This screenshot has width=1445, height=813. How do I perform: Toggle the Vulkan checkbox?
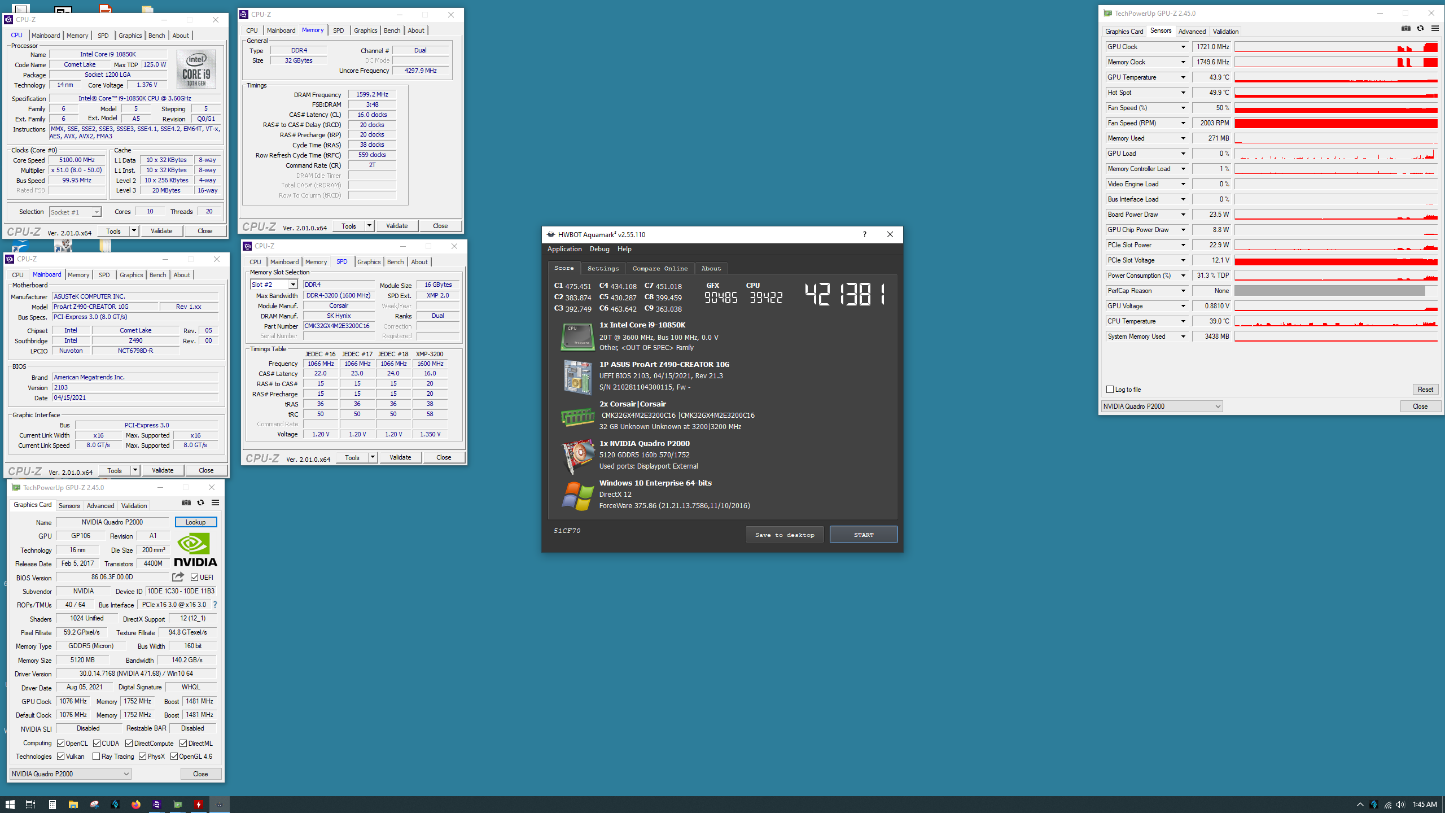point(60,757)
